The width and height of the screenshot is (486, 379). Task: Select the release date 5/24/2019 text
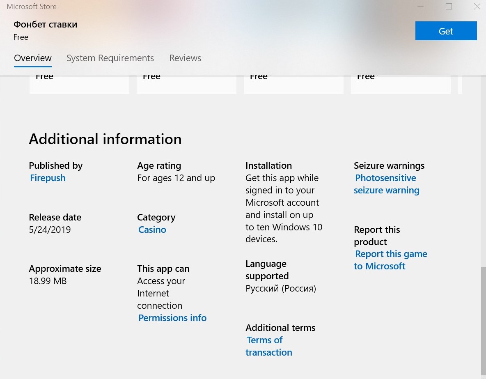pos(50,230)
